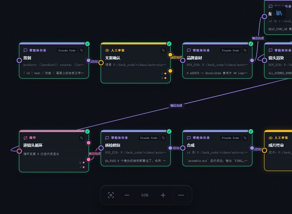Zoom in with the plus icon
The height and width of the screenshot is (214, 292).
pyautogui.click(x=163, y=195)
